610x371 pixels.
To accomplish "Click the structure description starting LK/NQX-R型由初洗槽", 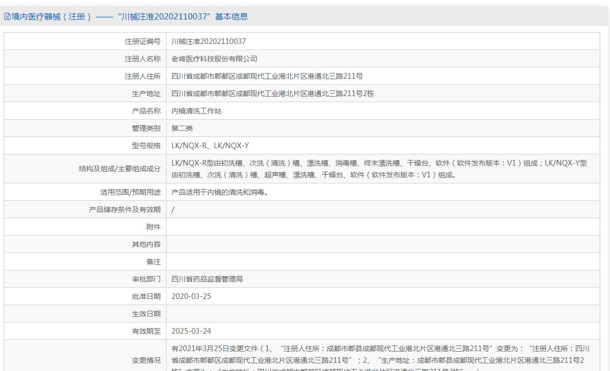I will point(379,169).
